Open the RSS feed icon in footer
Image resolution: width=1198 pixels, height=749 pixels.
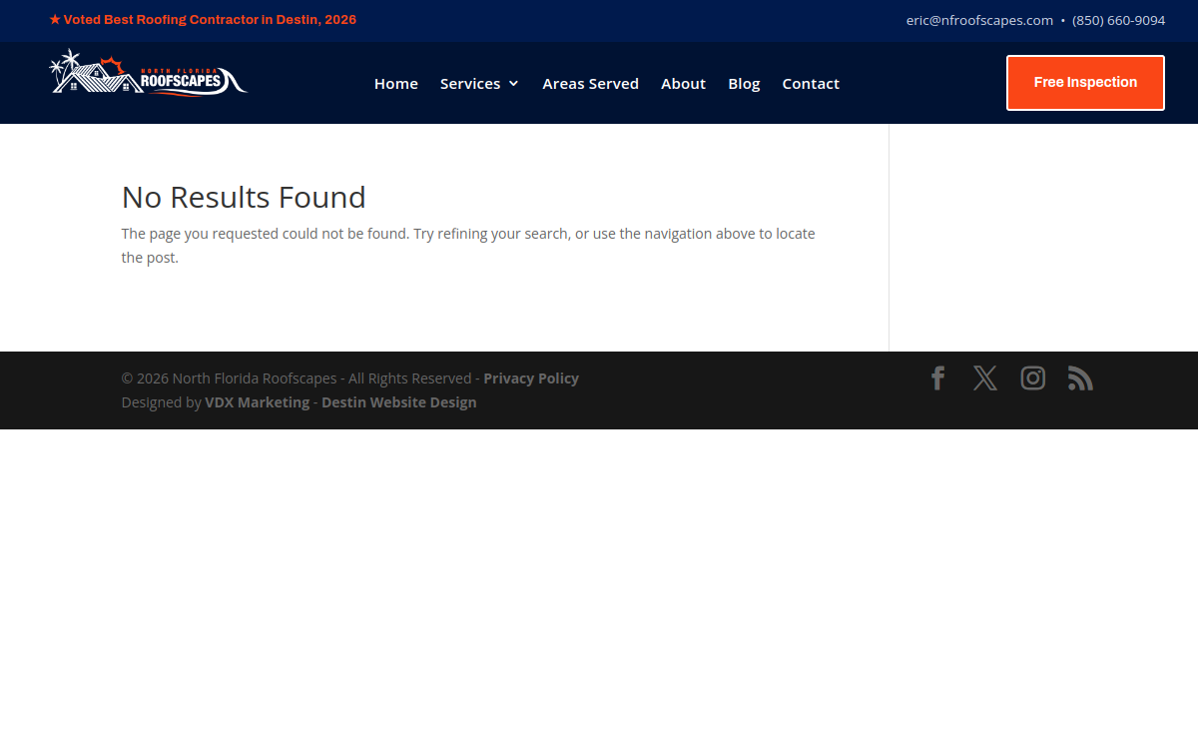1080,378
